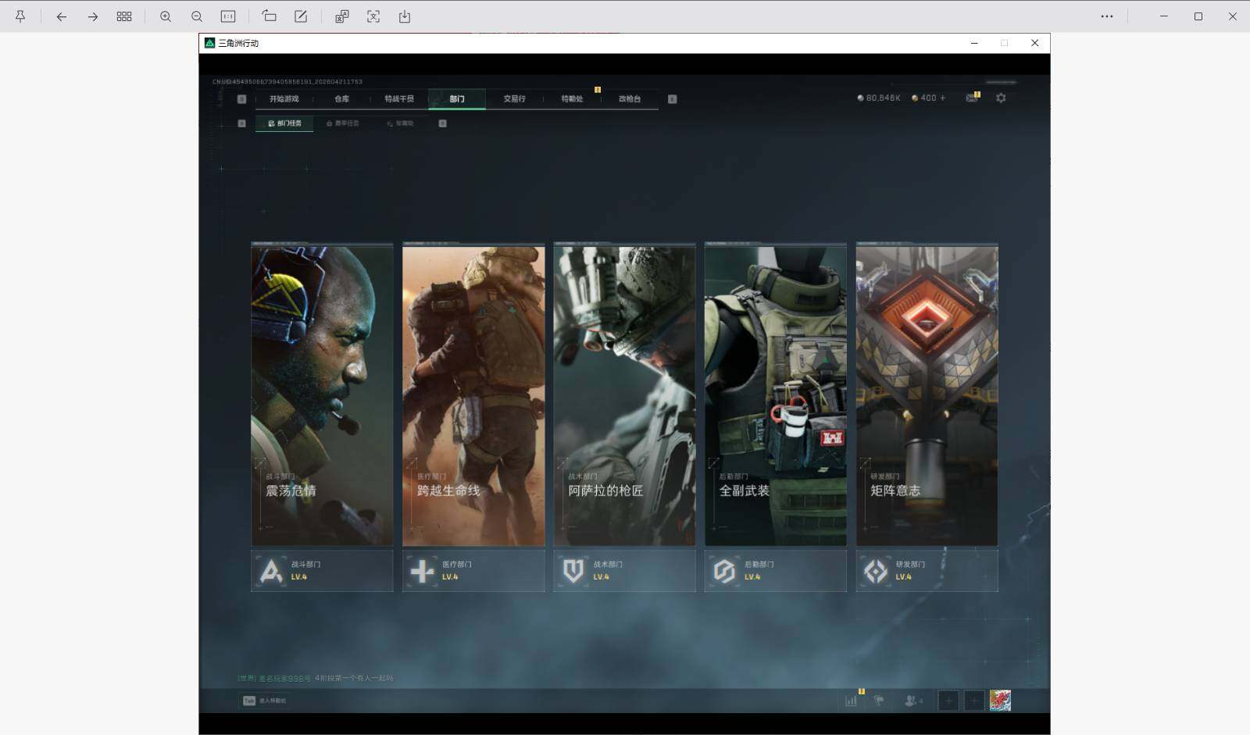Pin the viewer window on top
Image resolution: width=1250 pixels, height=735 pixels.
20,16
